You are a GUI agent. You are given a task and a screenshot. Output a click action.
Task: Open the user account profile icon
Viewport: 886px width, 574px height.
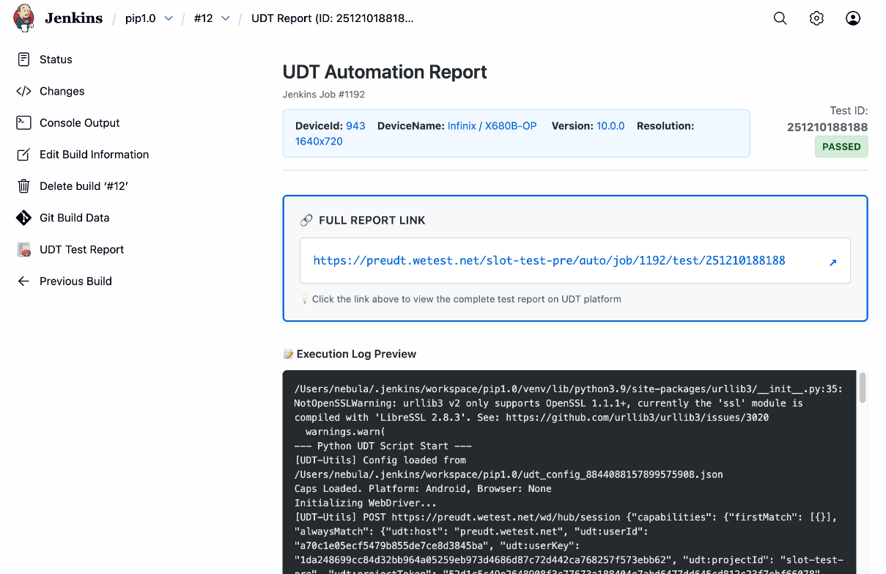(x=852, y=18)
